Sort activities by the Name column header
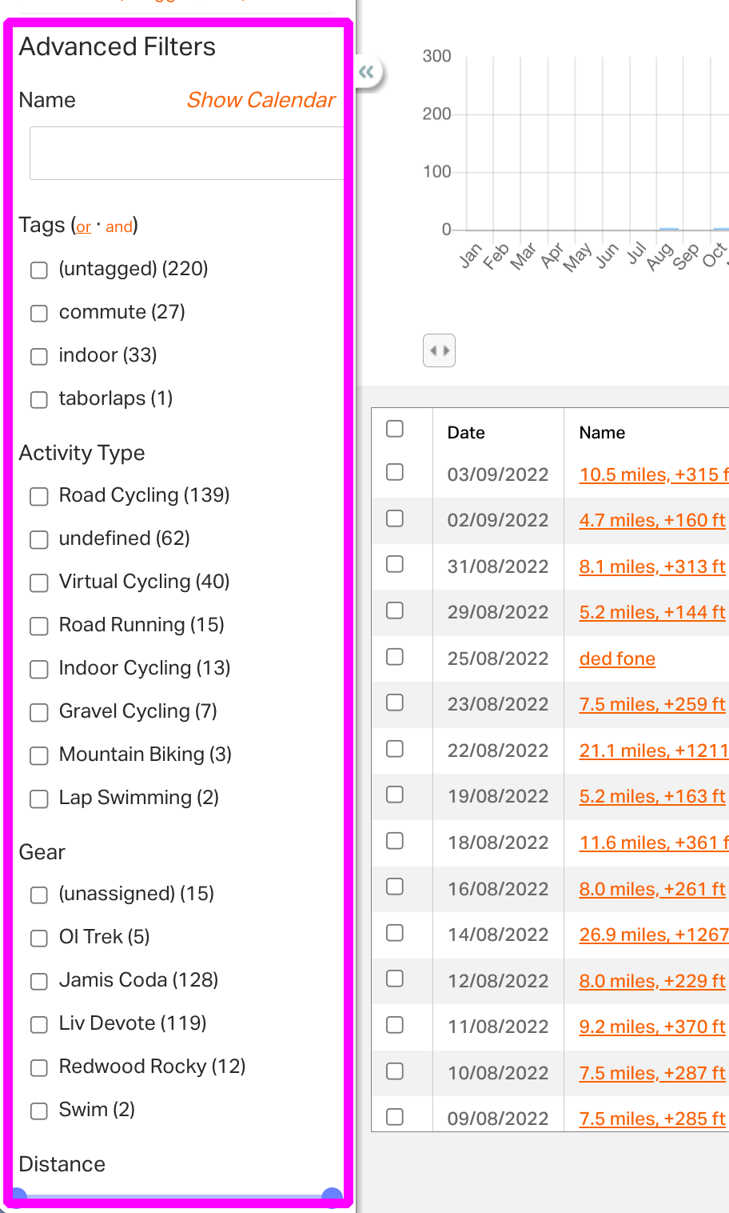729x1213 pixels. tap(602, 433)
